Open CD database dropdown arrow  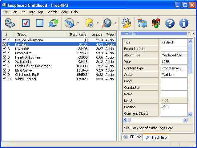[x=98, y=23]
